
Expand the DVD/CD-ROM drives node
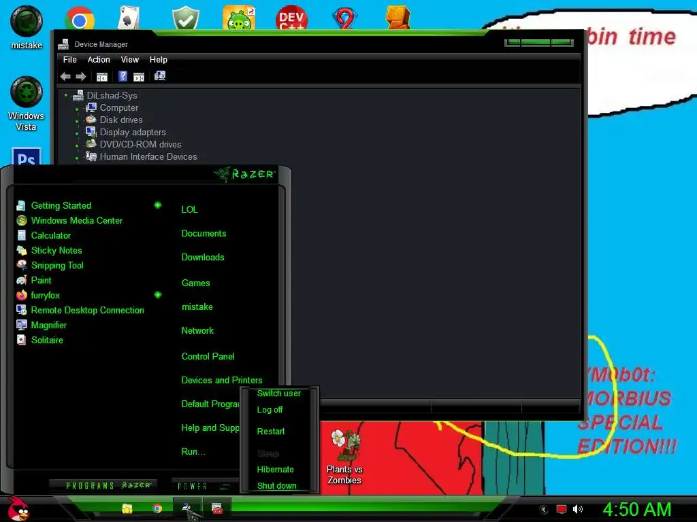point(77,145)
